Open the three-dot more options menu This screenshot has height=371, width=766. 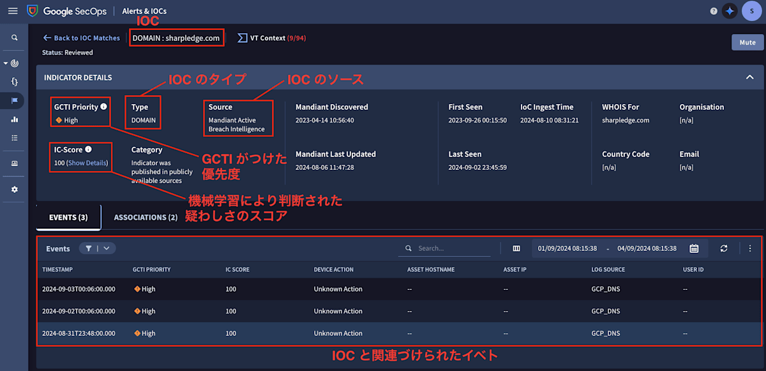coord(750,248)
